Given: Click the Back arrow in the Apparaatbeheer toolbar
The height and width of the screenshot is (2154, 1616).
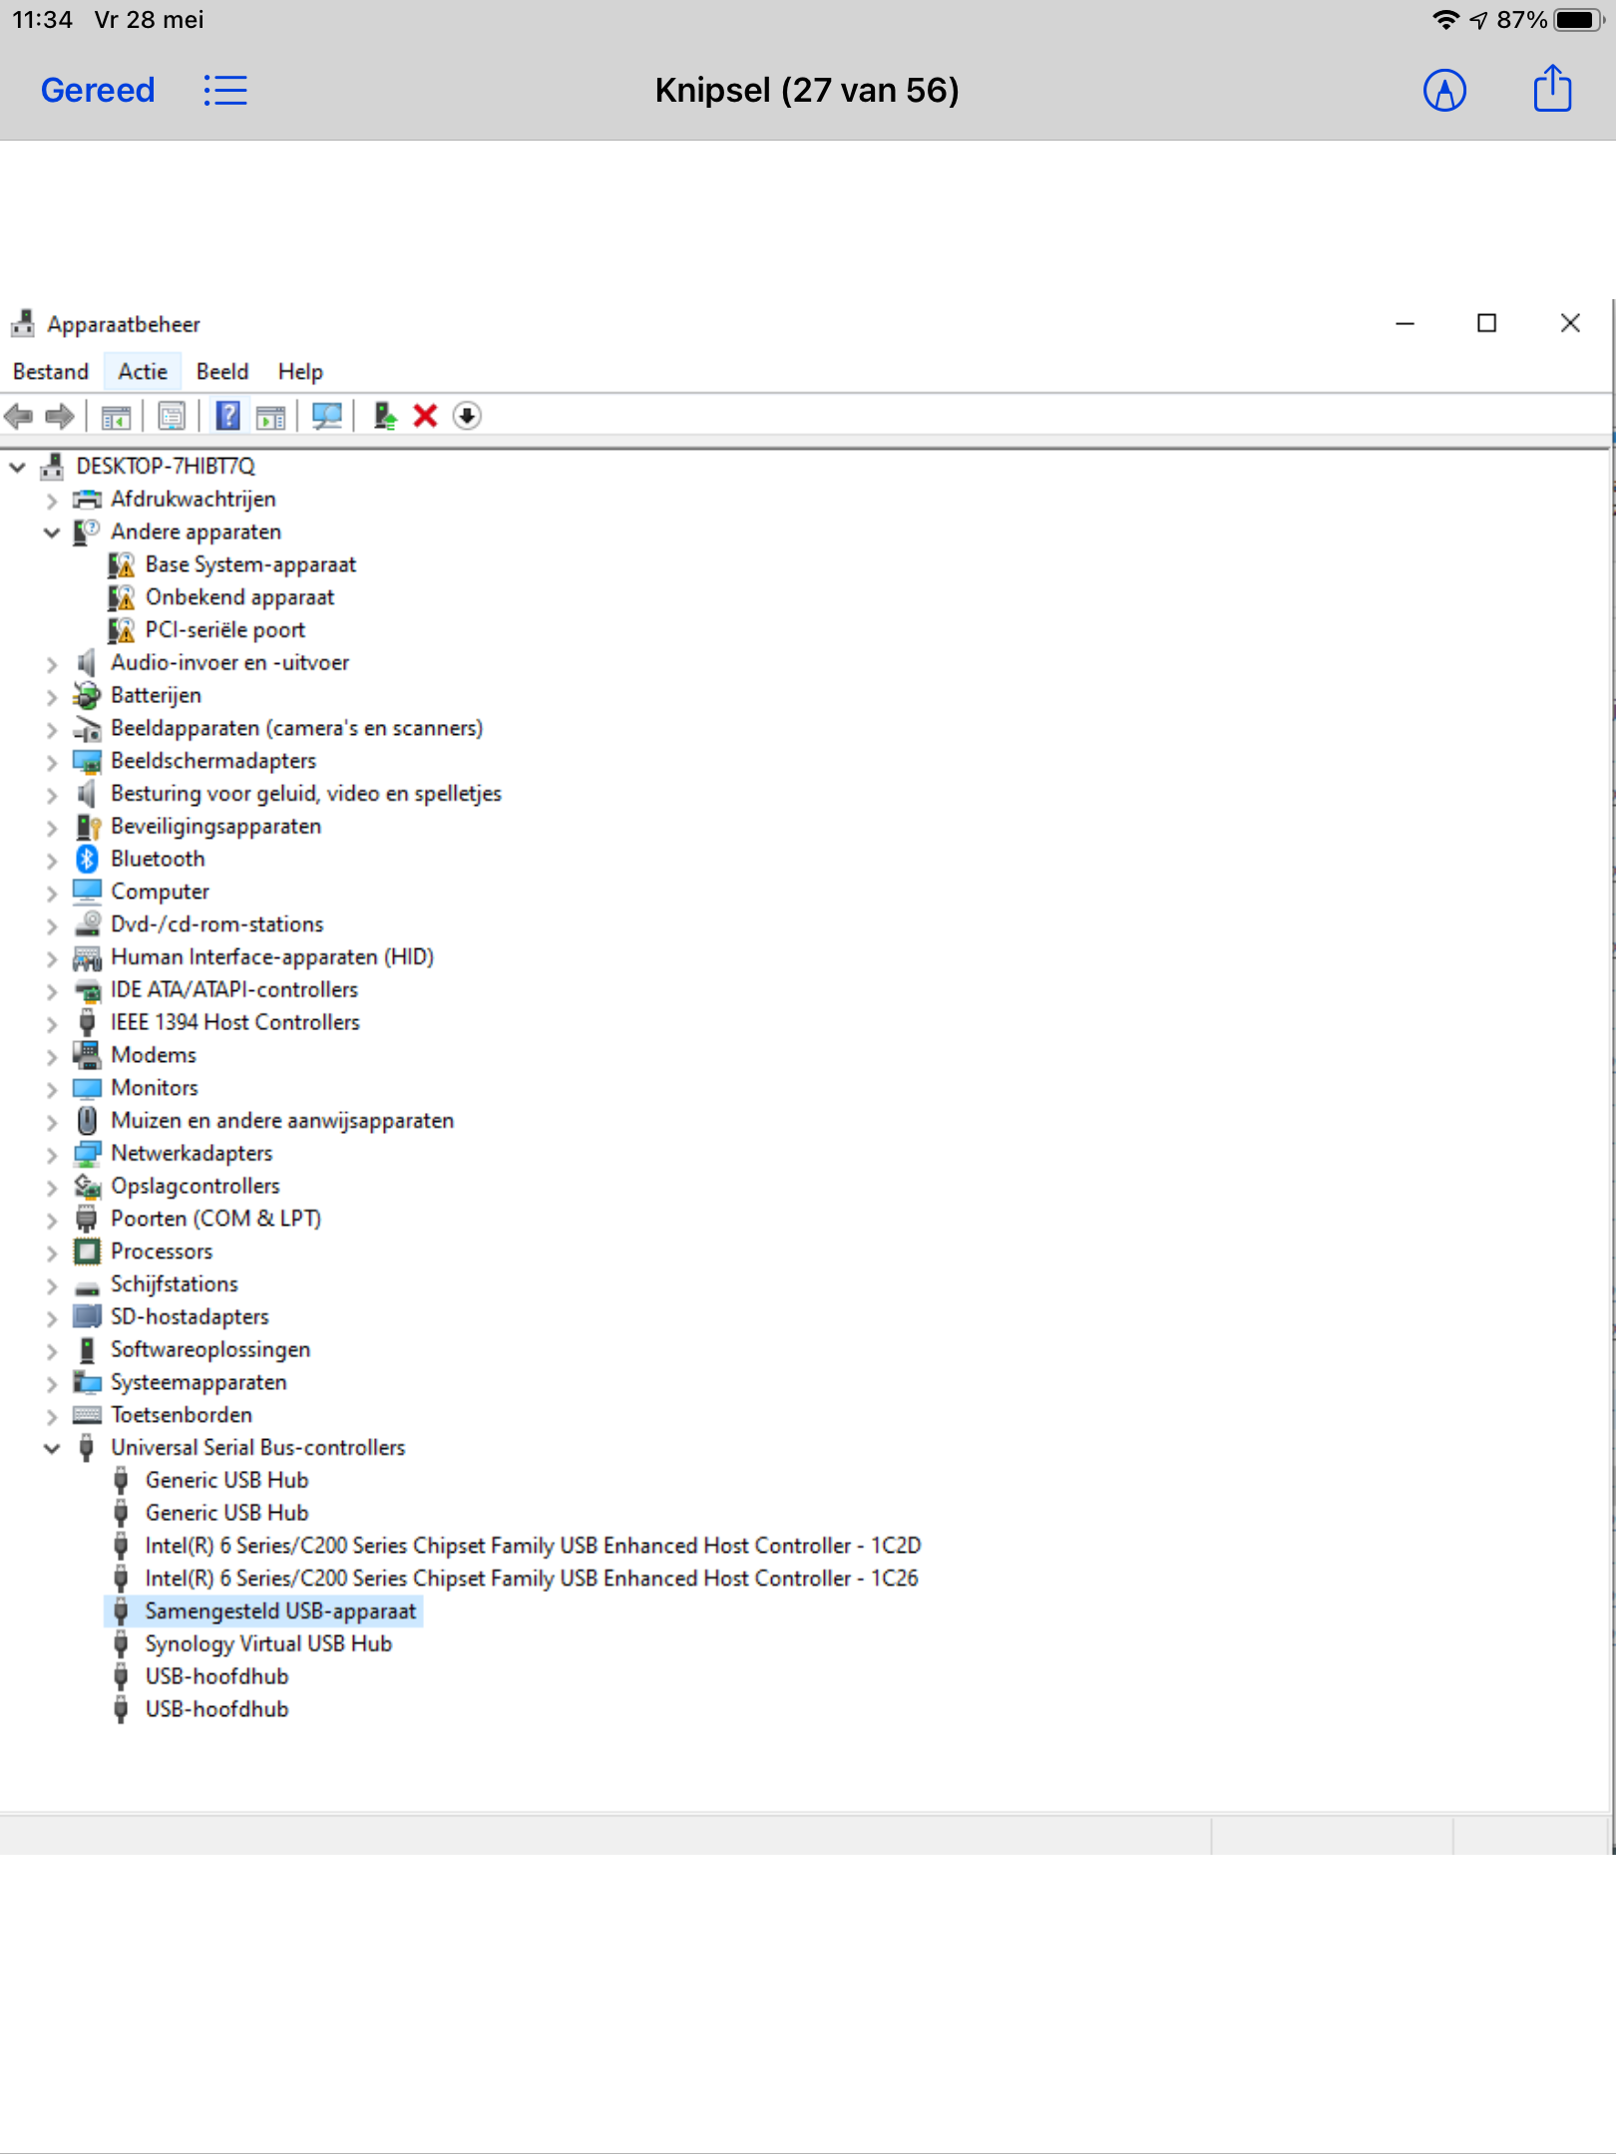Looking at the screenshot, I should (x=19, y=416).
